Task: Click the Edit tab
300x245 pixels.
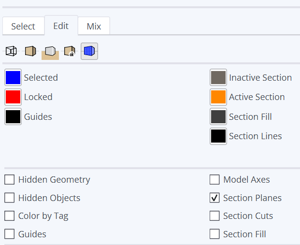Action: coord(61,26)
